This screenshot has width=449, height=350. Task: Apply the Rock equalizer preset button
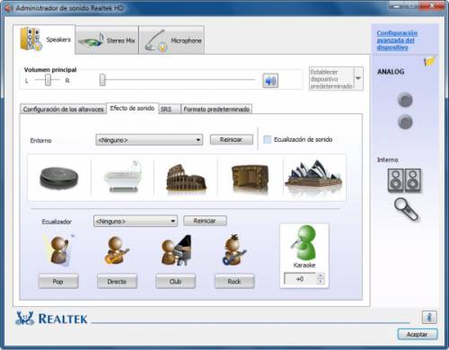coord(234,282)
